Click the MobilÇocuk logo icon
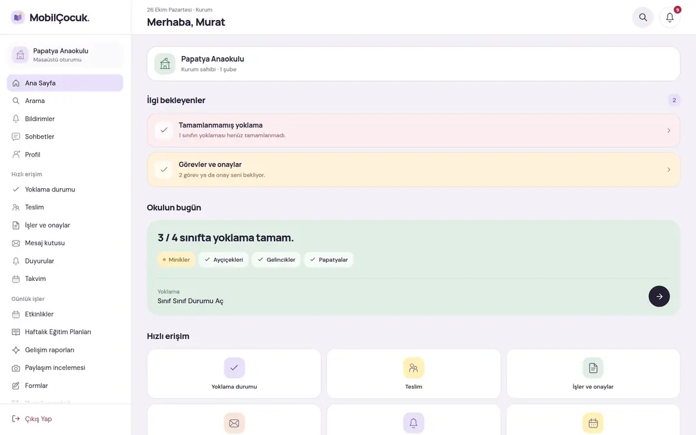 click(x=18, y=17)
